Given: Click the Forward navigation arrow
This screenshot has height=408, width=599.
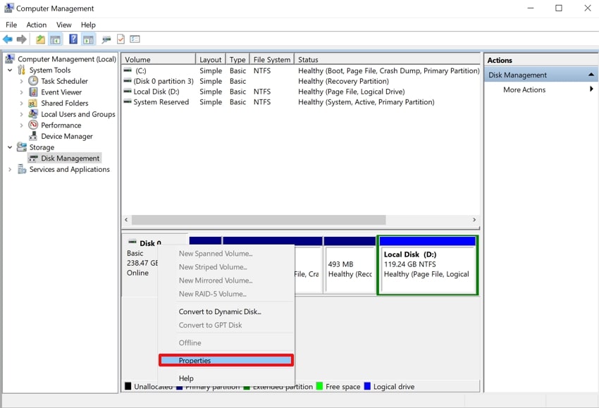Looking at the screenshot, I should pyautogui.click(x=20, y=39).
